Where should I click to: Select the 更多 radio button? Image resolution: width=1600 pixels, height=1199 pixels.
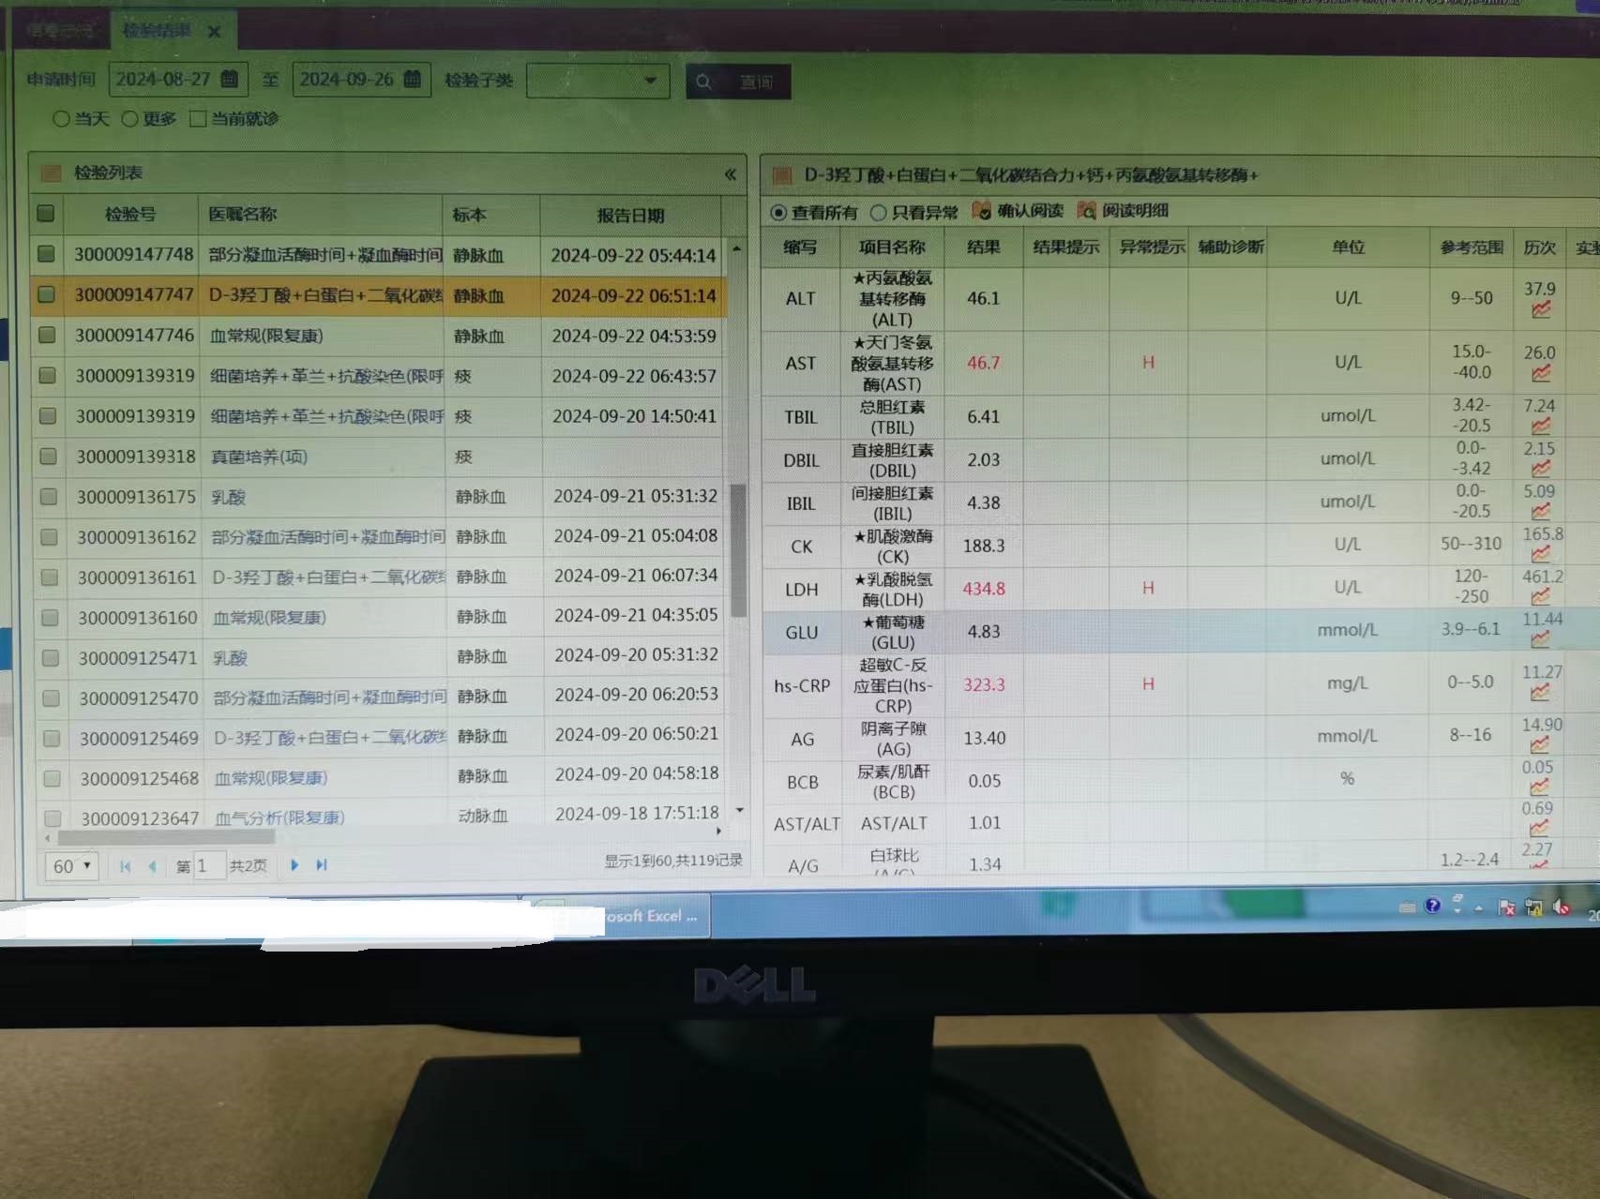(130, 119)
